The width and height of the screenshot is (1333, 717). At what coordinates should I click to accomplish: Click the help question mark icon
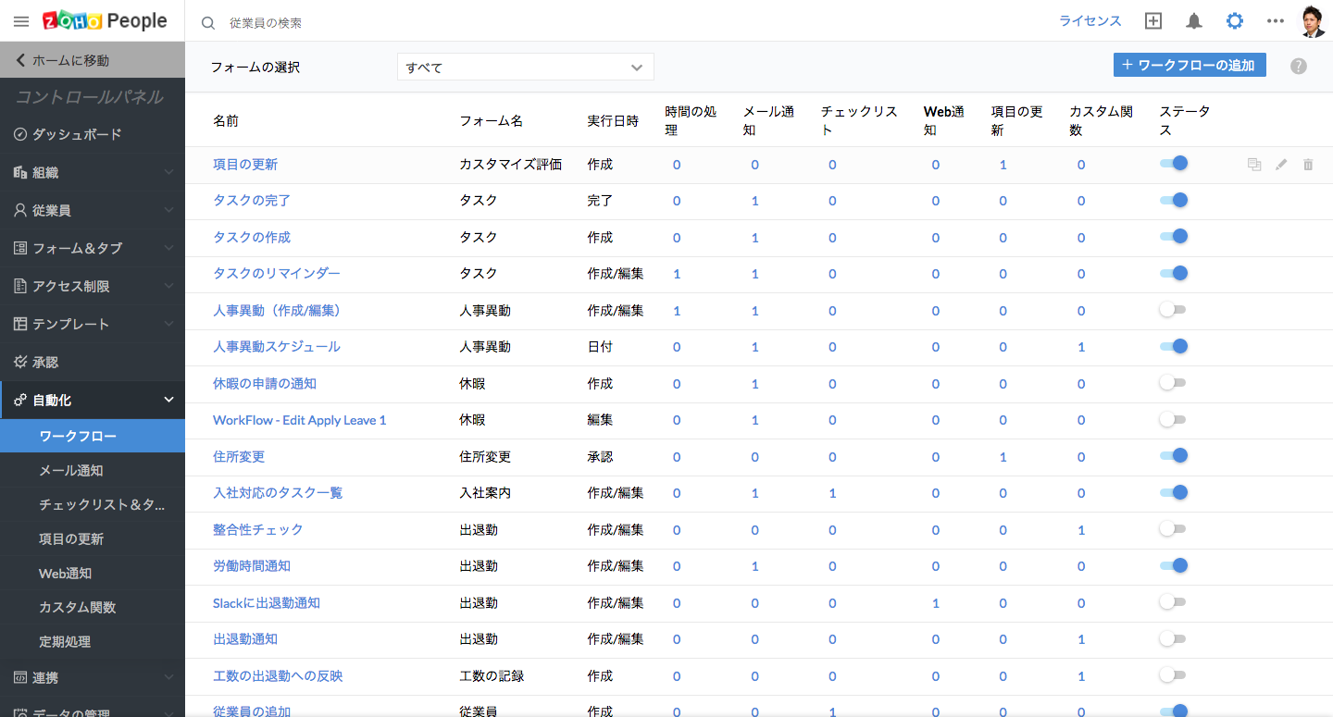click(x=1299, y=66)
